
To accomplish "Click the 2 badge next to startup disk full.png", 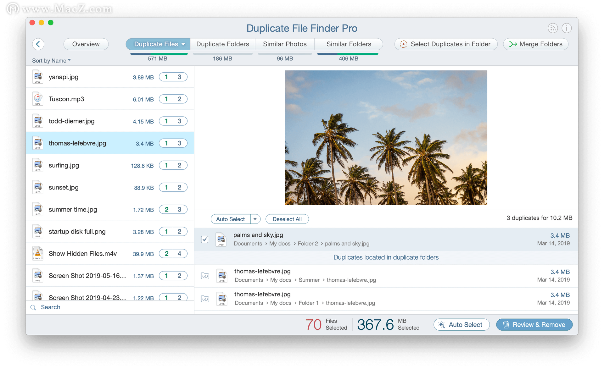I will tap(180, 232).
